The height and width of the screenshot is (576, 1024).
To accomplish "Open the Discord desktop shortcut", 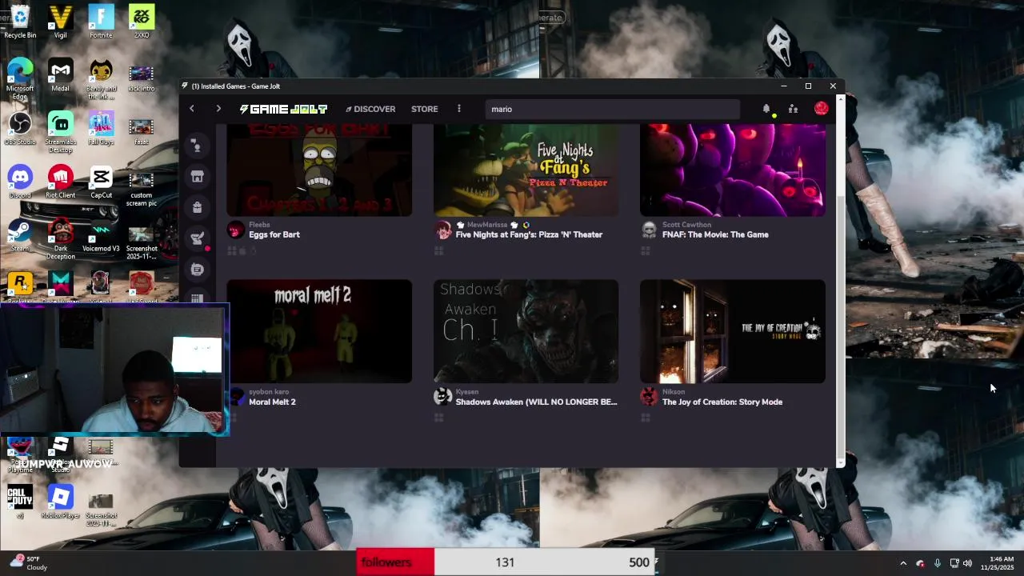I will [x=20, y=182].
